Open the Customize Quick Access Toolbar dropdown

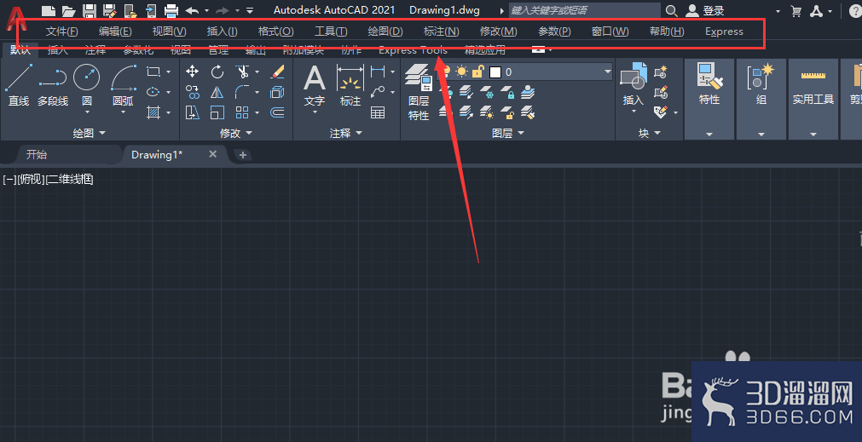pos(250,10)
